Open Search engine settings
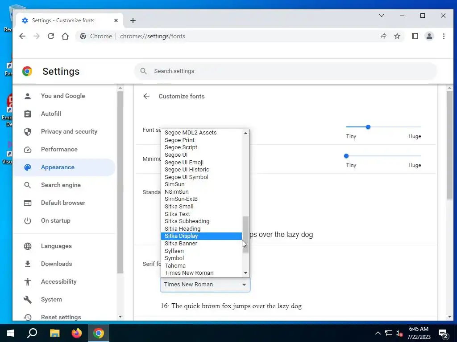This screenshot has height=342, width=457. pos(61,185)
